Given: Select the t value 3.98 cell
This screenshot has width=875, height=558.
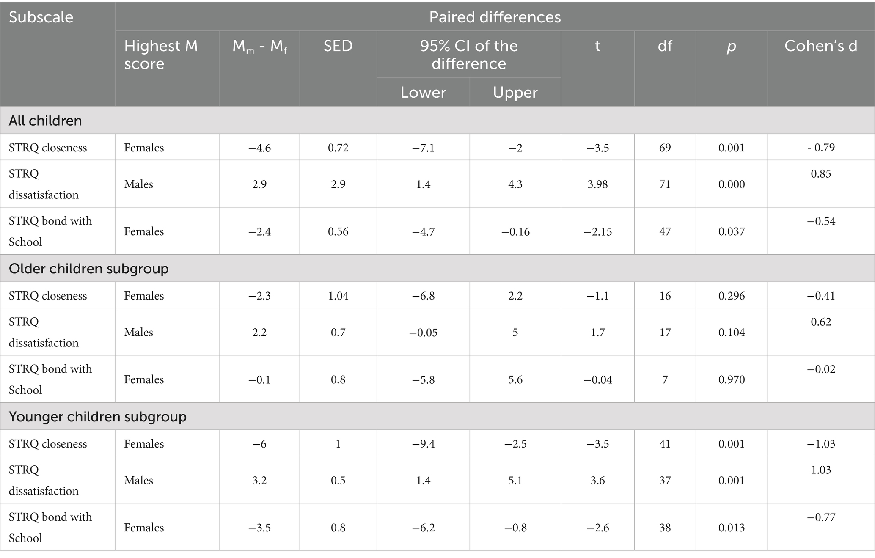Looking at the screenshot, I should 597,184.
